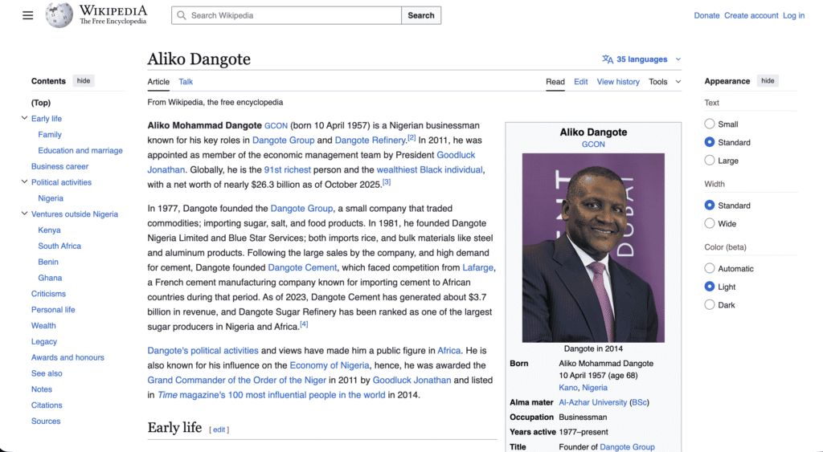Viewport: 823px width, 452px height.
Task: Click the language translation icon
Action: (x=608, y=59)
